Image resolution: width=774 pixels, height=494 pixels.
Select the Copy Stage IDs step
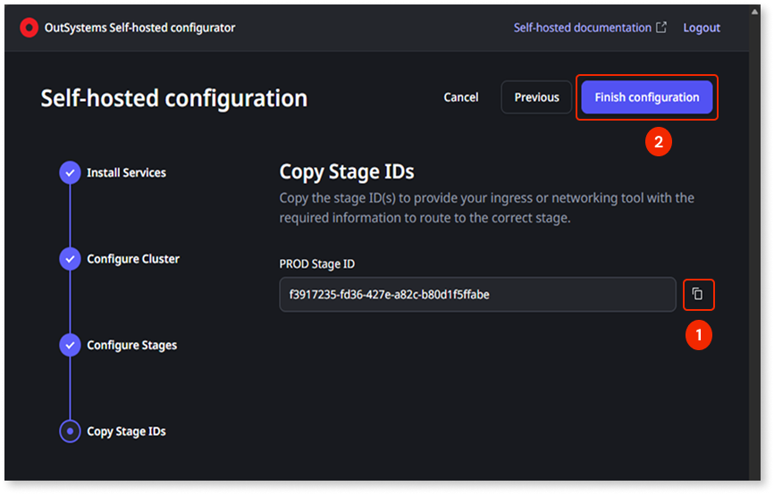(x=126, y=431)
